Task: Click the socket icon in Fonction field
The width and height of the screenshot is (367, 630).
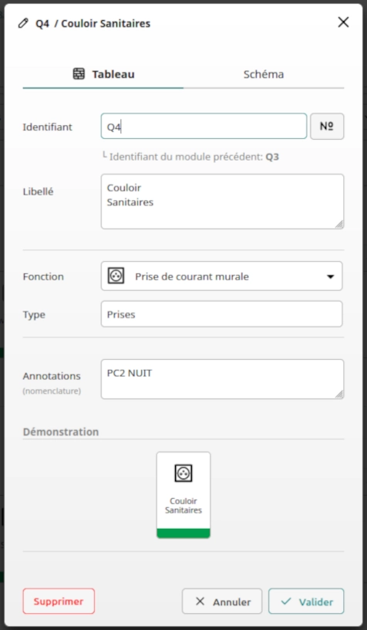Action: point(116,276)
